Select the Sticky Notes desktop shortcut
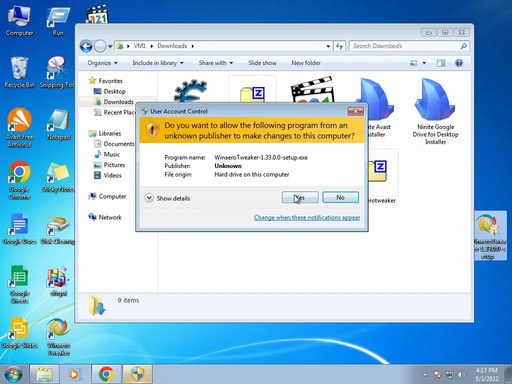The image size is (512, 384). point(58,176)
